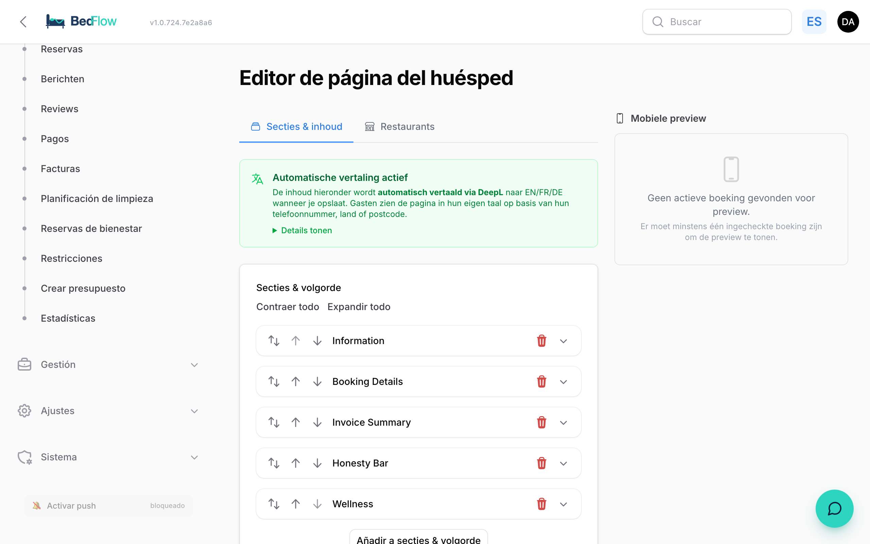This screenshot has width=870, height=544.
Task: Move Information section down
Action: tap(317, 341)
